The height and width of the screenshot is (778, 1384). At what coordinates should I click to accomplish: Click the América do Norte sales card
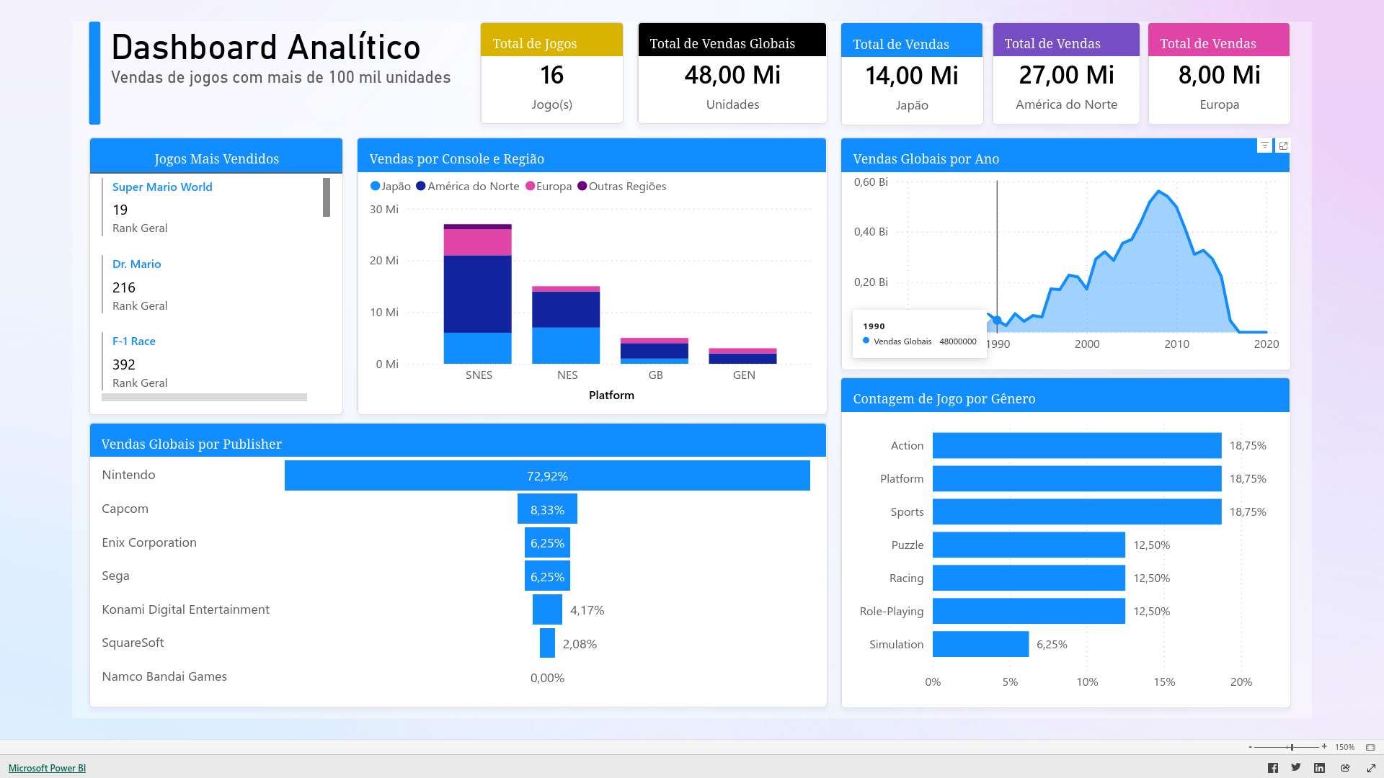click(x=1066, y=73)
